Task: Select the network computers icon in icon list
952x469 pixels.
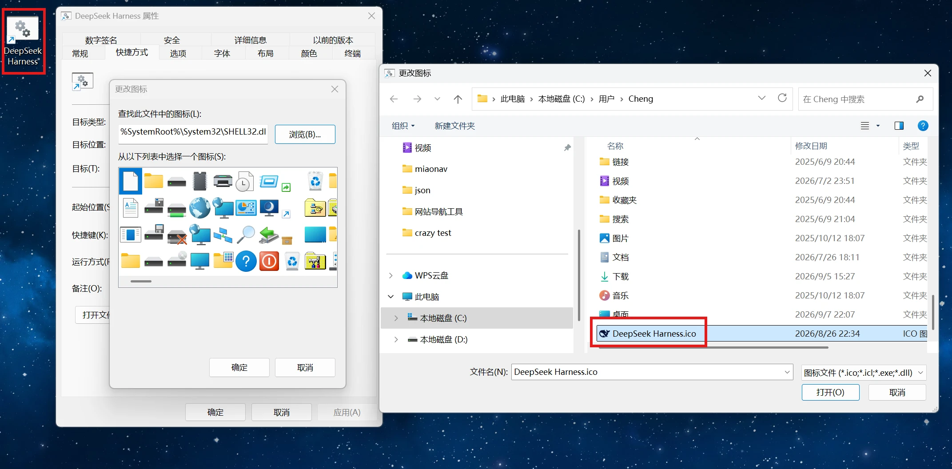Action: coord(223,234)
